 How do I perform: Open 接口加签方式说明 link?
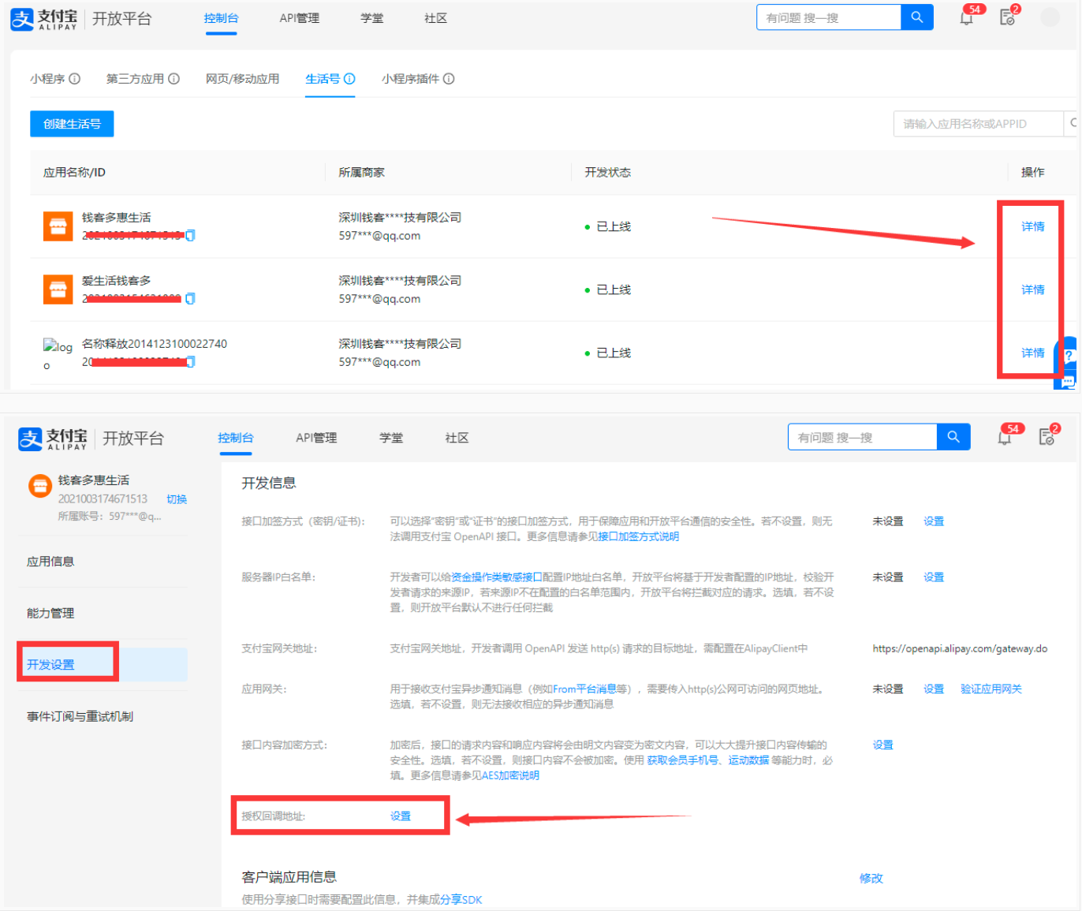[x=638, y=537]
